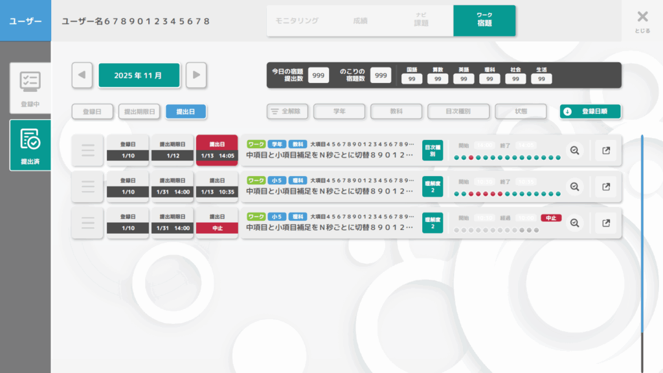Click the drag handle on the first row

click(x=87, y=150)
